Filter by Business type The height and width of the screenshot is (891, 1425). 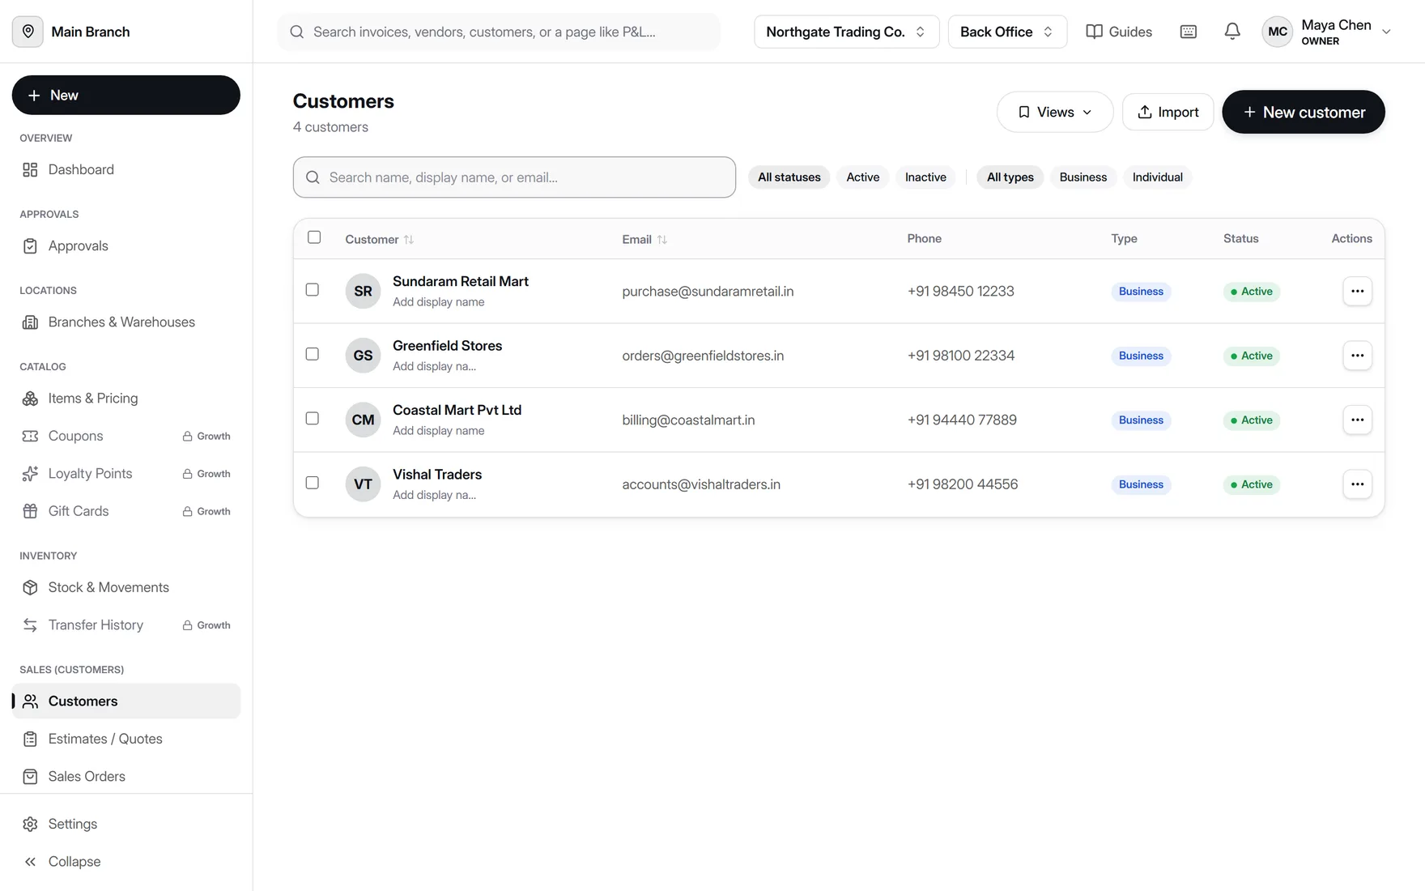click(x=1083, y=177)
